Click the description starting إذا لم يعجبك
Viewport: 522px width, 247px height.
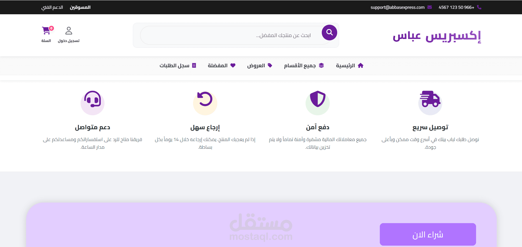tap(205, 143)
